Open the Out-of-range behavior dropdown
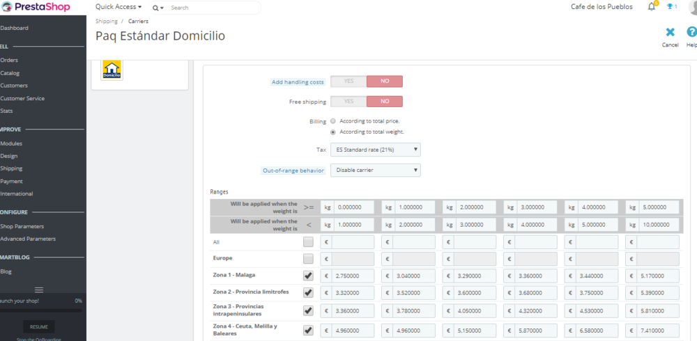Viewport: 697px width, 341px height. pos(375,170)
